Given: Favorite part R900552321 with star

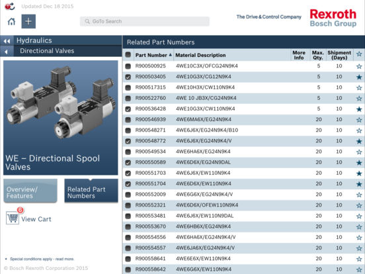Looking at the screenshot, I should pos(359,205).
